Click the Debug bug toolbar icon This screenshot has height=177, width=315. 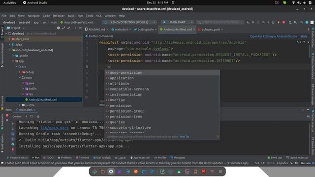click(253, 22)
